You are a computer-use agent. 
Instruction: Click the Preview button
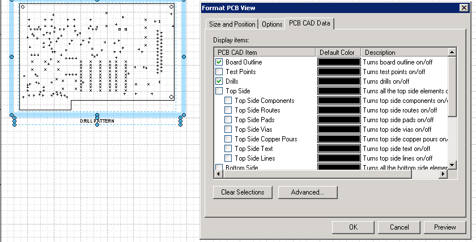coord(445,227)
